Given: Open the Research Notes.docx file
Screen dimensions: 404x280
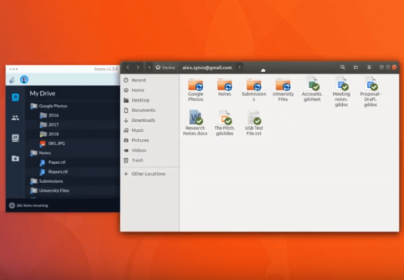Looking at the screenshot, I should pos(195,117).
